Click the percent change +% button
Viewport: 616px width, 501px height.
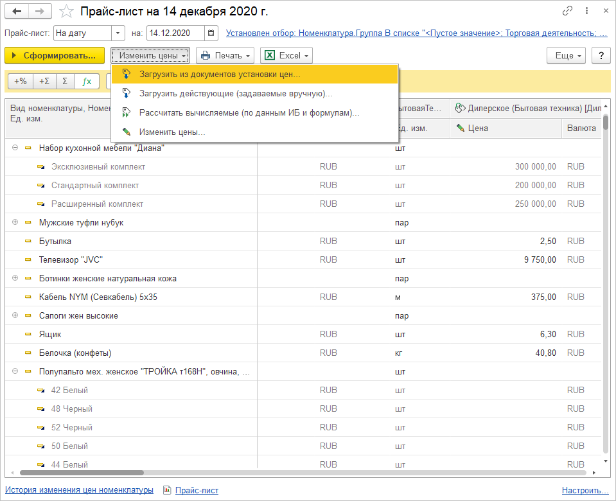click(21, 81)
